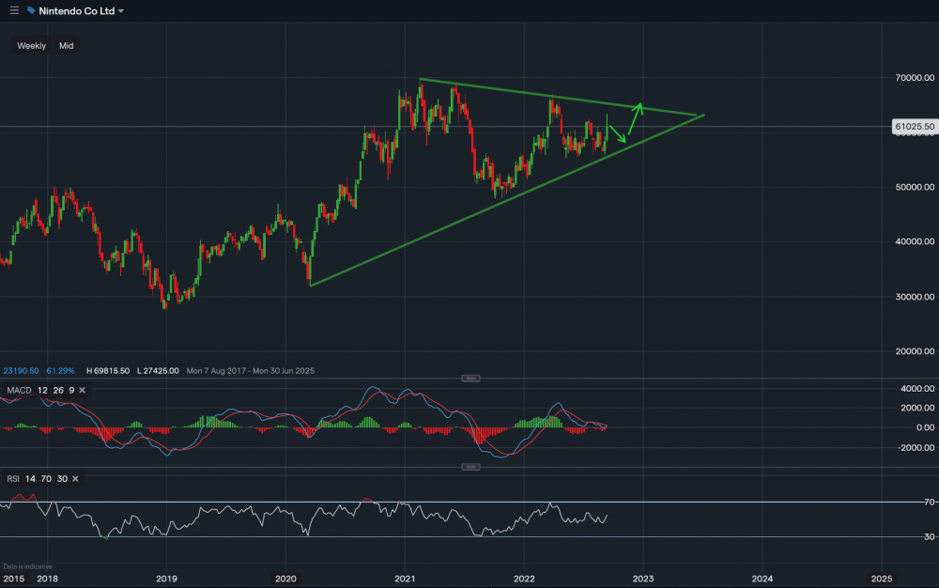Grab resize handle above MACD panel
The width and height of the screenshot is (939, 588).
pos(470,379)
